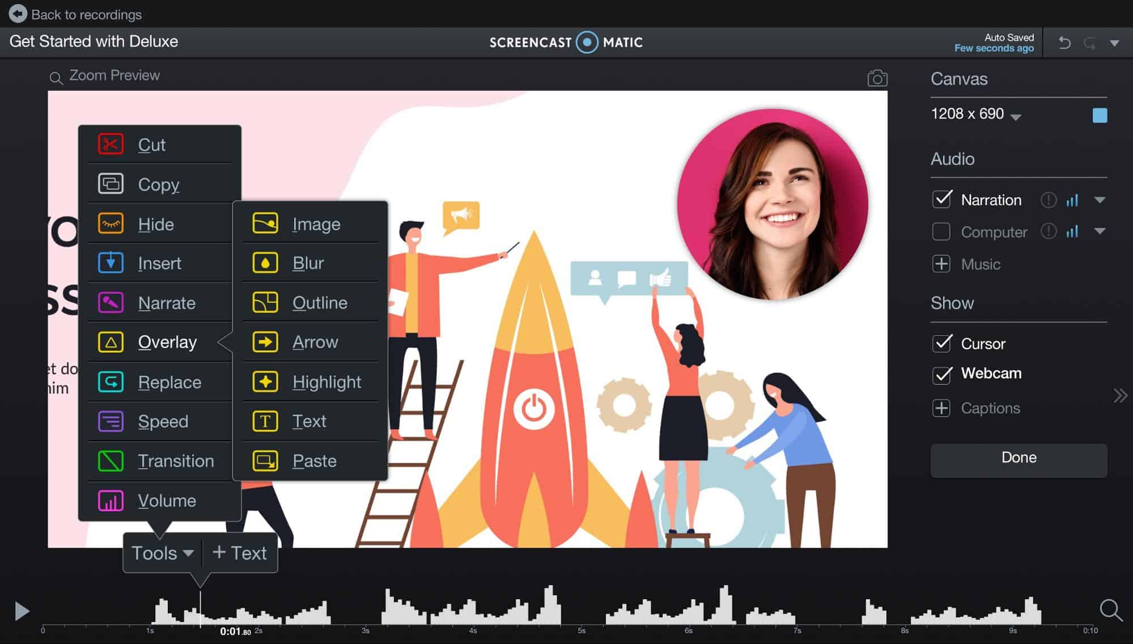Go back to recordings

pos(75,14)
